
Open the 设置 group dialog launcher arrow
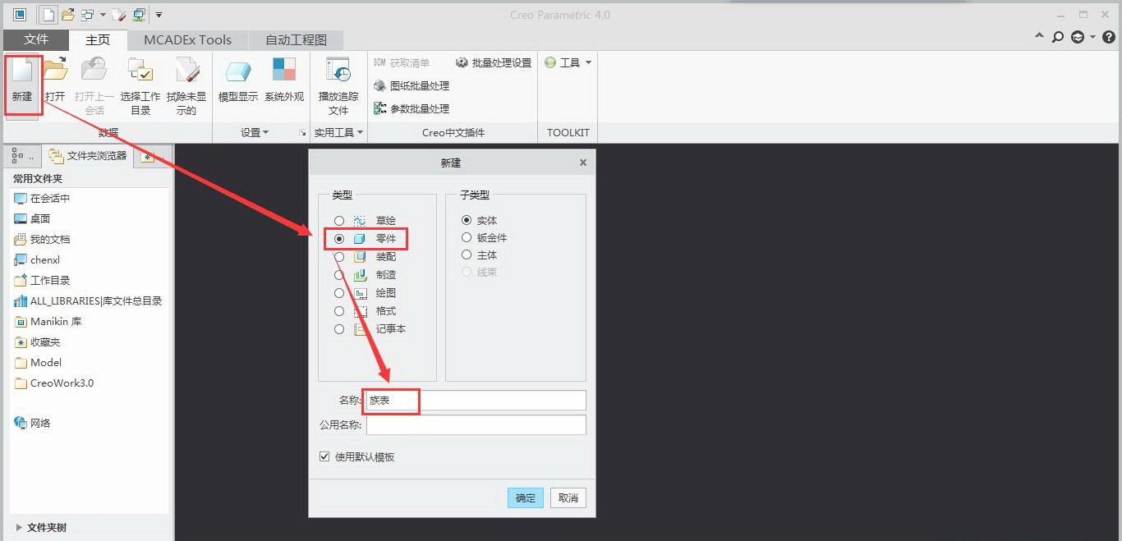[303, 133]
